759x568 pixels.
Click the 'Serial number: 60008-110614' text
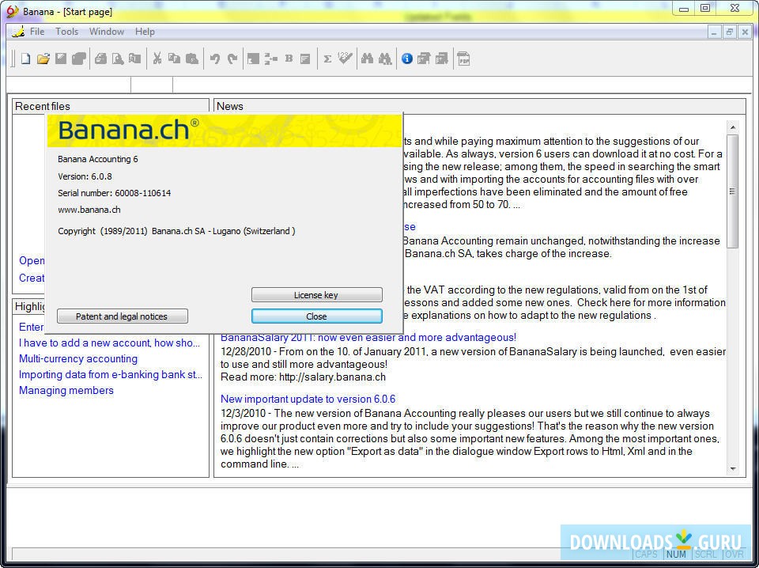tap(114, 193)
